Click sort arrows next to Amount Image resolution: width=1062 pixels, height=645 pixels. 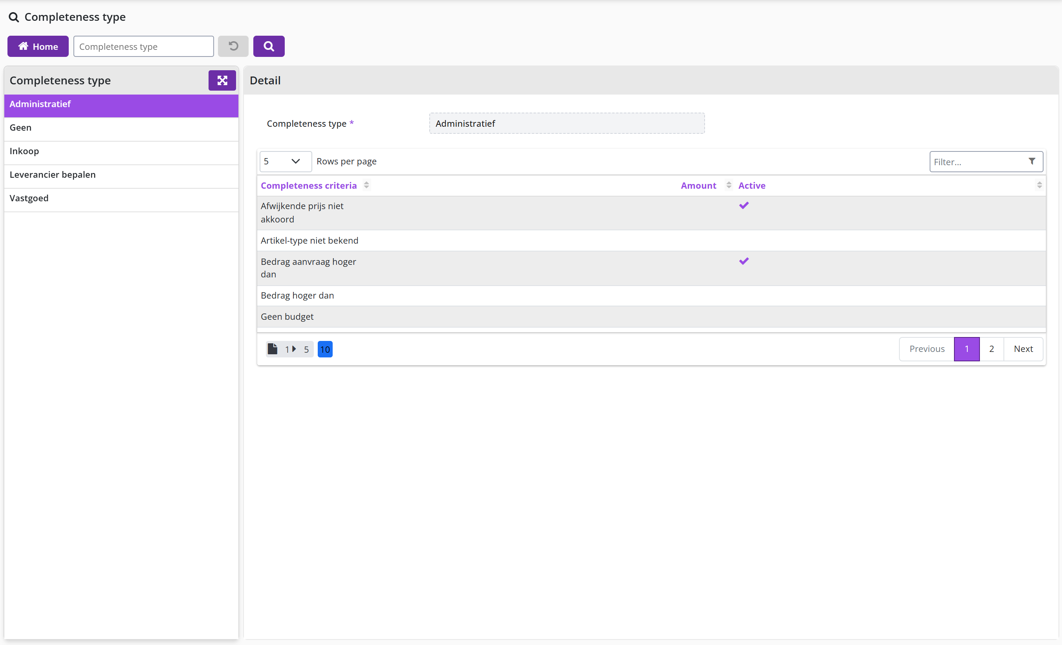(729, 185)
